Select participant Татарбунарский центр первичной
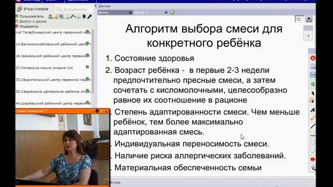The image size is (333, 187). [53, 32]
